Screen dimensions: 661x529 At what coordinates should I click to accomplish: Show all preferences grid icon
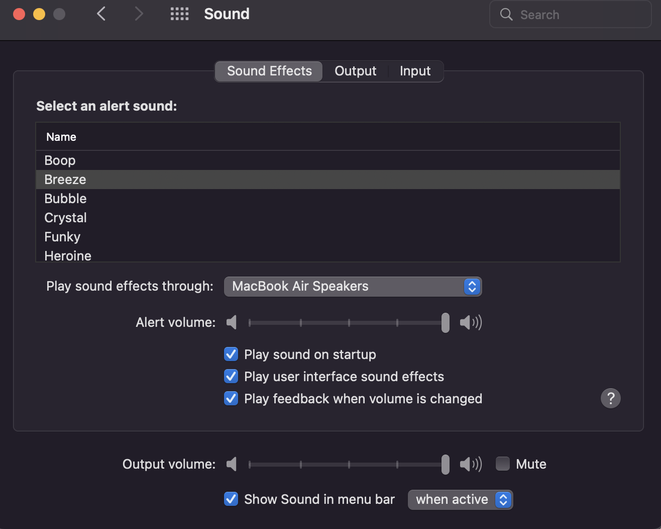179,14
